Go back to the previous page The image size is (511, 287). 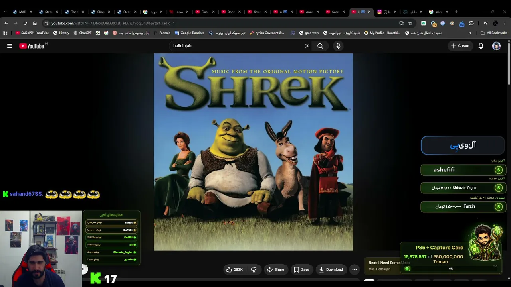6,23
